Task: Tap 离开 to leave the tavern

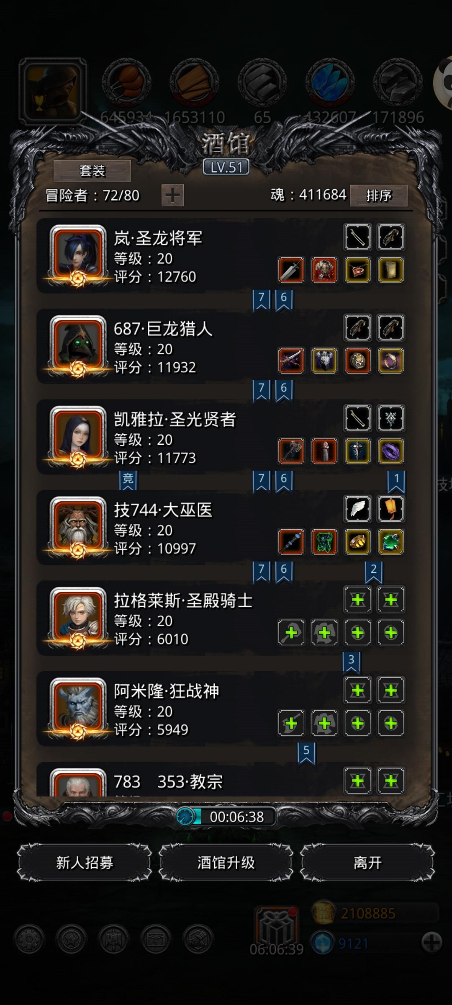Action: point(367,863)
